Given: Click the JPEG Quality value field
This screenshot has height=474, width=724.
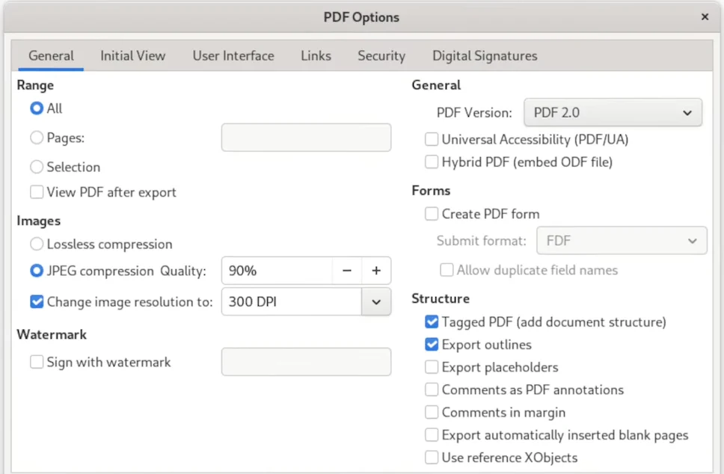Looking at the screenshot, I should pyautogui.click(x=277, y=271).
